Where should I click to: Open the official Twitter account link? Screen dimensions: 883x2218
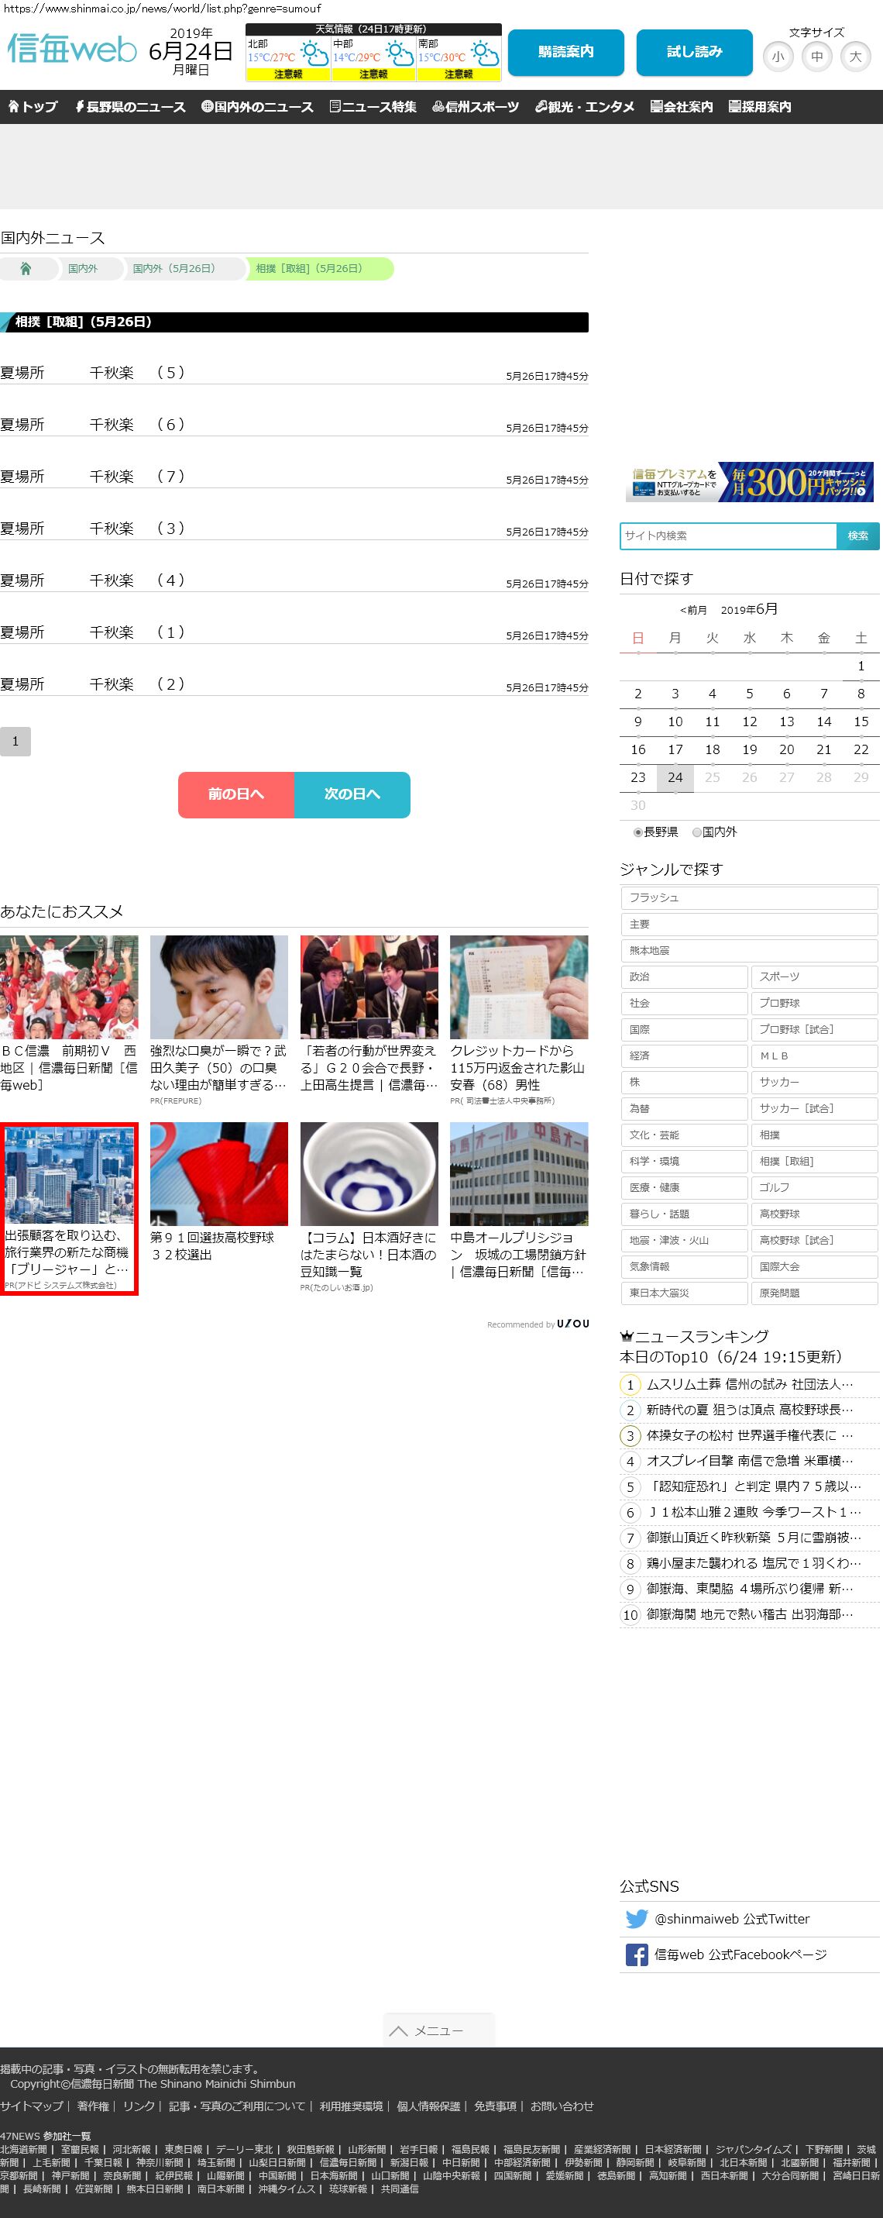tap(731, 1918)
